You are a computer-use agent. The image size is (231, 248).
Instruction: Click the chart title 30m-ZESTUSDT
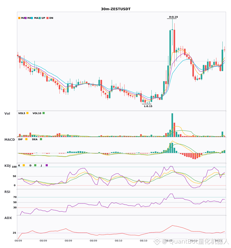point(116,9)
